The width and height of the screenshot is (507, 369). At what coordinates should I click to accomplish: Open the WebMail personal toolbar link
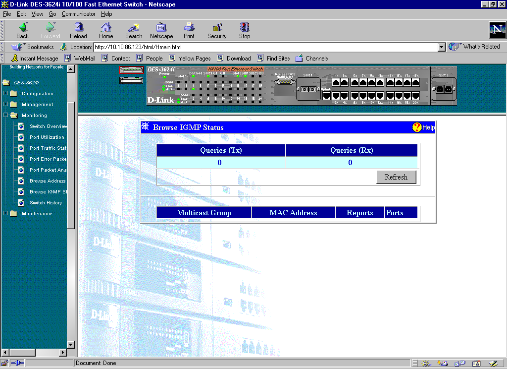click(84, 59)
